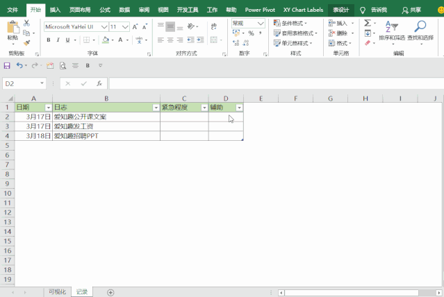Click the Copy icon
This screenshot has height=297, width=444.
(x=26, y=33)
